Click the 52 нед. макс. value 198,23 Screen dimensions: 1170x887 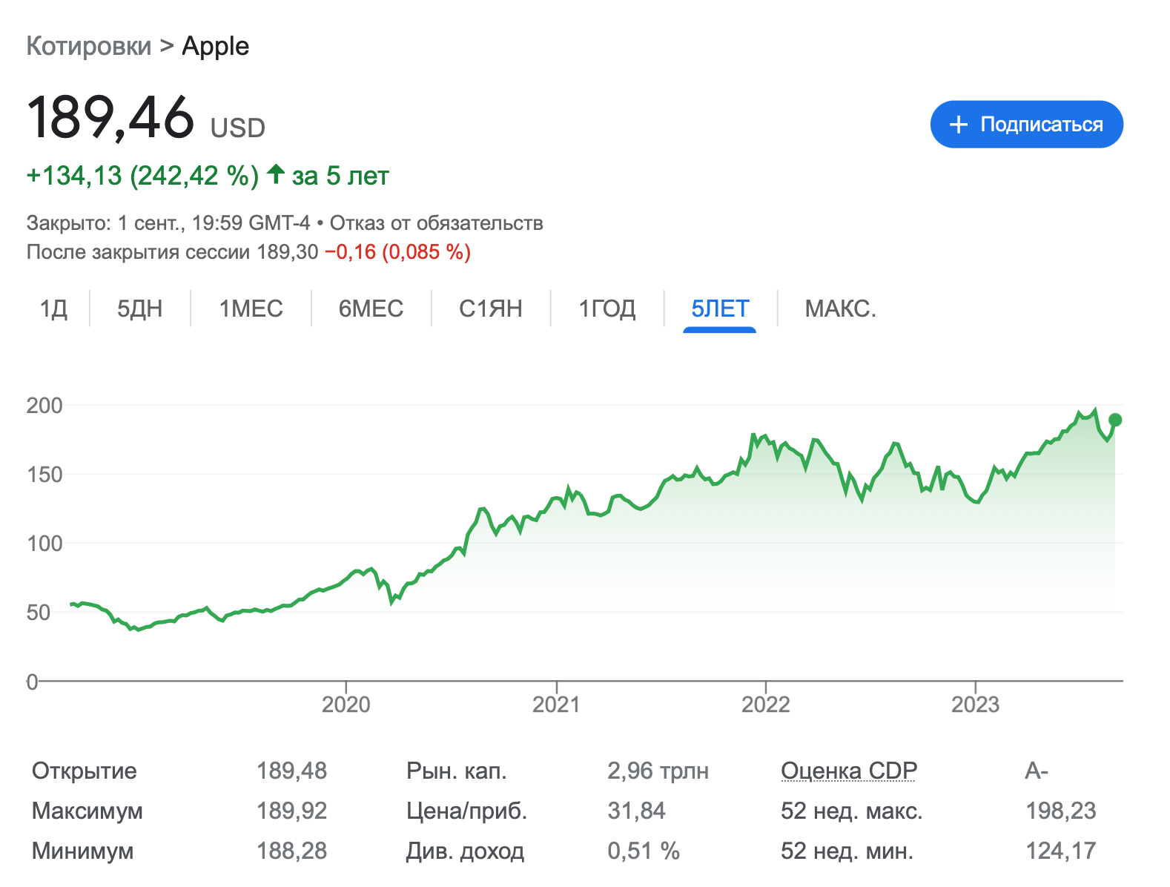pyautogui.click(x=1061, y=811)
